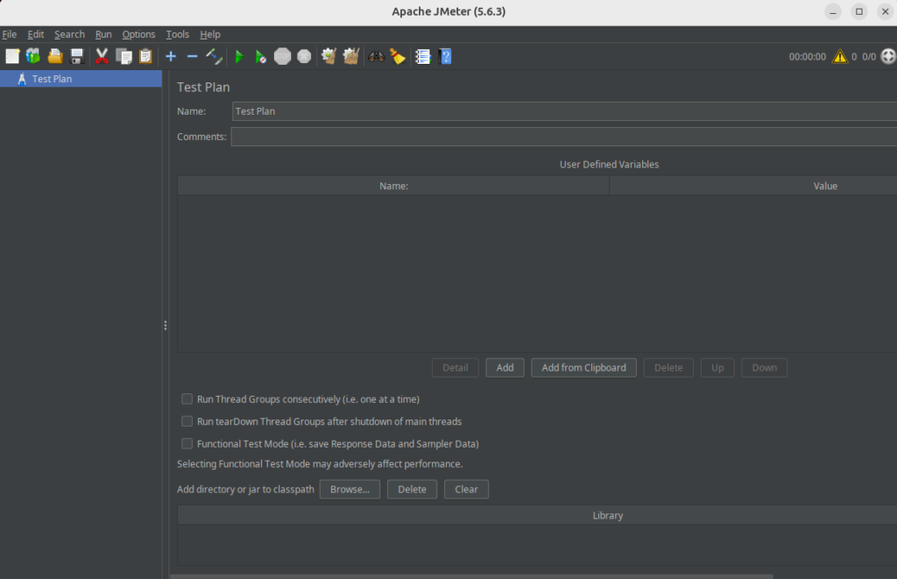Image resolution: width=897 pixels, height=579 pixels.
Task: Start test without pauses
Action: [260, 56]
